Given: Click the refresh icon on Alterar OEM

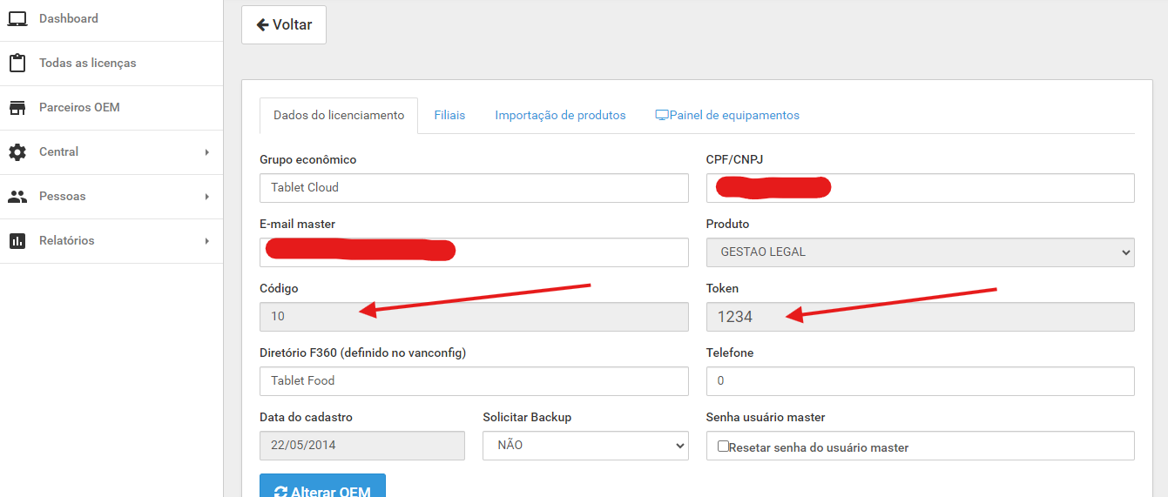Looking at the screenshot, I should click(x=280, y=492).
